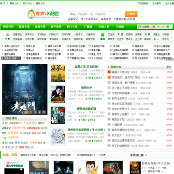
Task: Click the list icon beside 毒医世子妃
Action: click(x=109, y=119)
